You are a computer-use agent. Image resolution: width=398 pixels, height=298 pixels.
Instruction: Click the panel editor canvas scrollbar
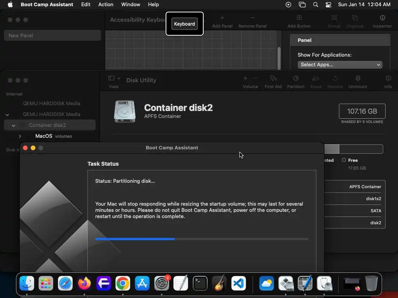tap(279, 58)
